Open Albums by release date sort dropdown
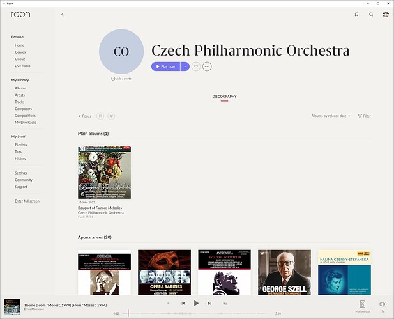 [x=331, y=116]
